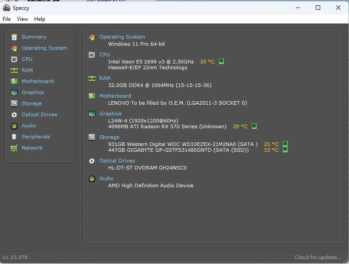Viewport: 349px width, 264px height.
Task: Click the LENOVO motherboard description text
Action: (177, 103)
